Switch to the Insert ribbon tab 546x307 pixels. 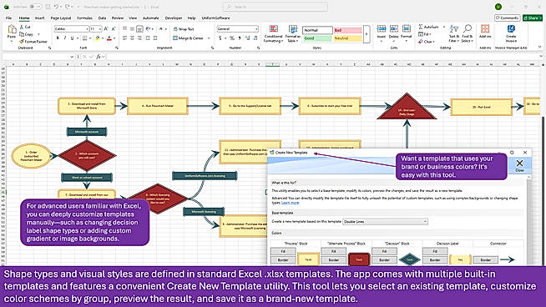click(x=39, y=18)
